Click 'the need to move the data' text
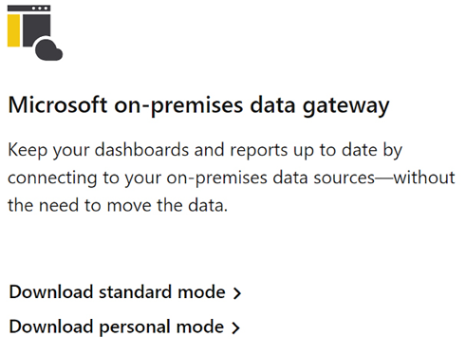This screenshot has height=355, width=466. click(x=118, y=205)
